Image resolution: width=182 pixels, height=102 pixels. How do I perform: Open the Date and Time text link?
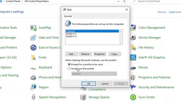(49, 38)
